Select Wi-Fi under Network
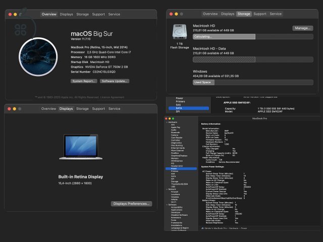Screen dimensions: 323x242 click(174, 202)
